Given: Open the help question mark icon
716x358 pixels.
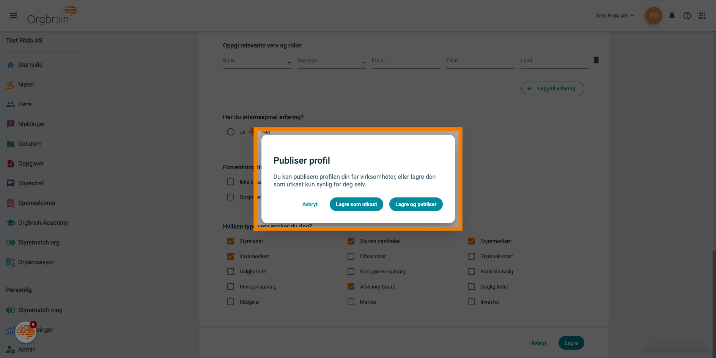Looking at the screenshot, I should tap(687, 16).
